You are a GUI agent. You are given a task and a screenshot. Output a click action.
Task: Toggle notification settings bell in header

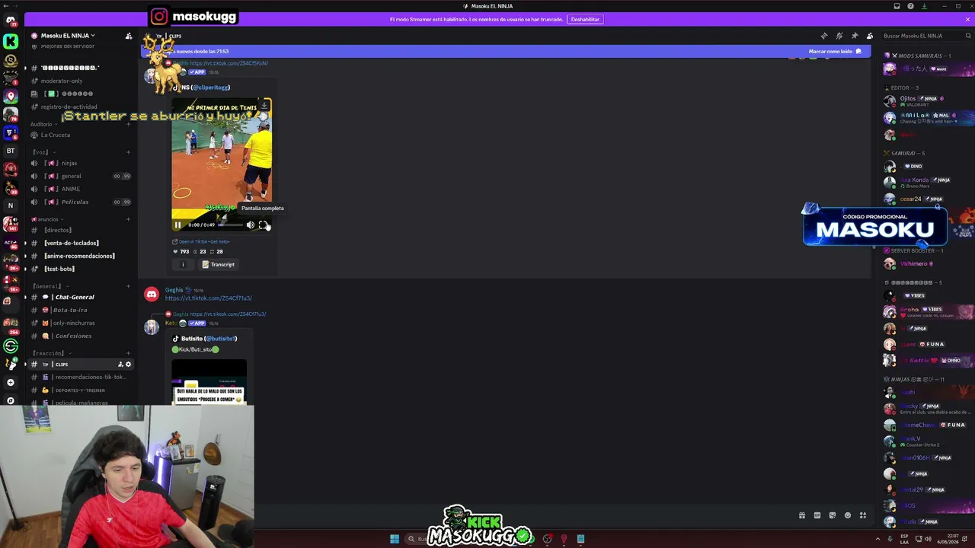click(839, 36)
